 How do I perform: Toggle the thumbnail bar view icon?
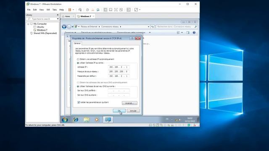tap(111, 10)
